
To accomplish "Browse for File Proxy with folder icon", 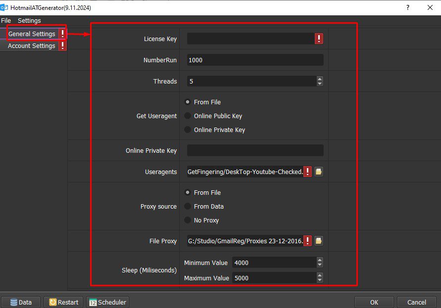I will click(319, 241).
